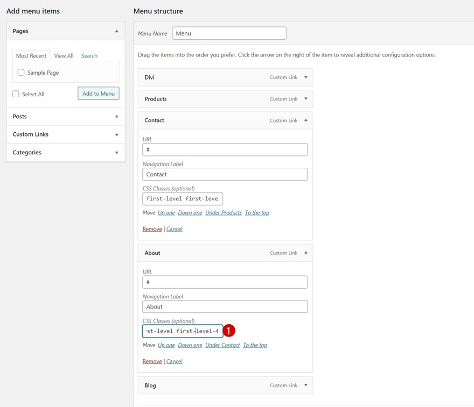Expand the Posts panel

(x=116, y=117)
